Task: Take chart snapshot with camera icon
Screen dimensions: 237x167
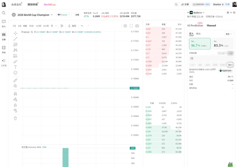Action: click(137, 26)
